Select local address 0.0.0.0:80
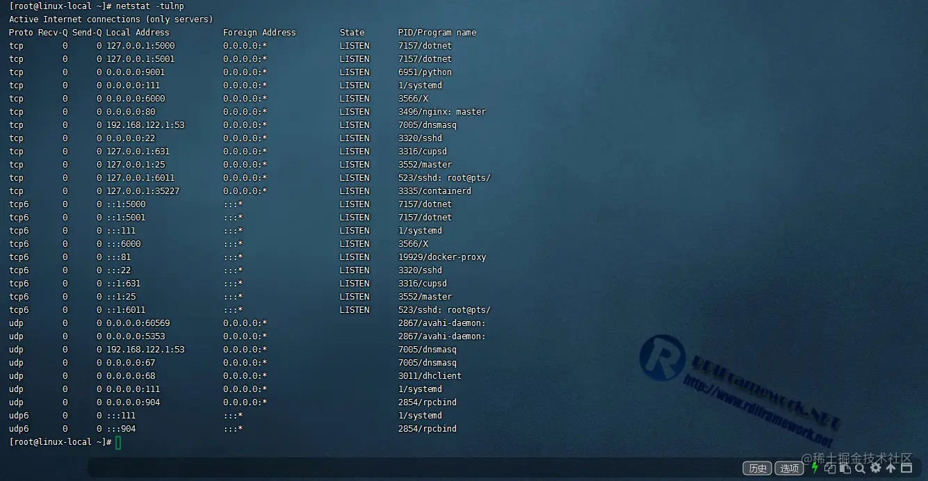 tap(131, 112)
